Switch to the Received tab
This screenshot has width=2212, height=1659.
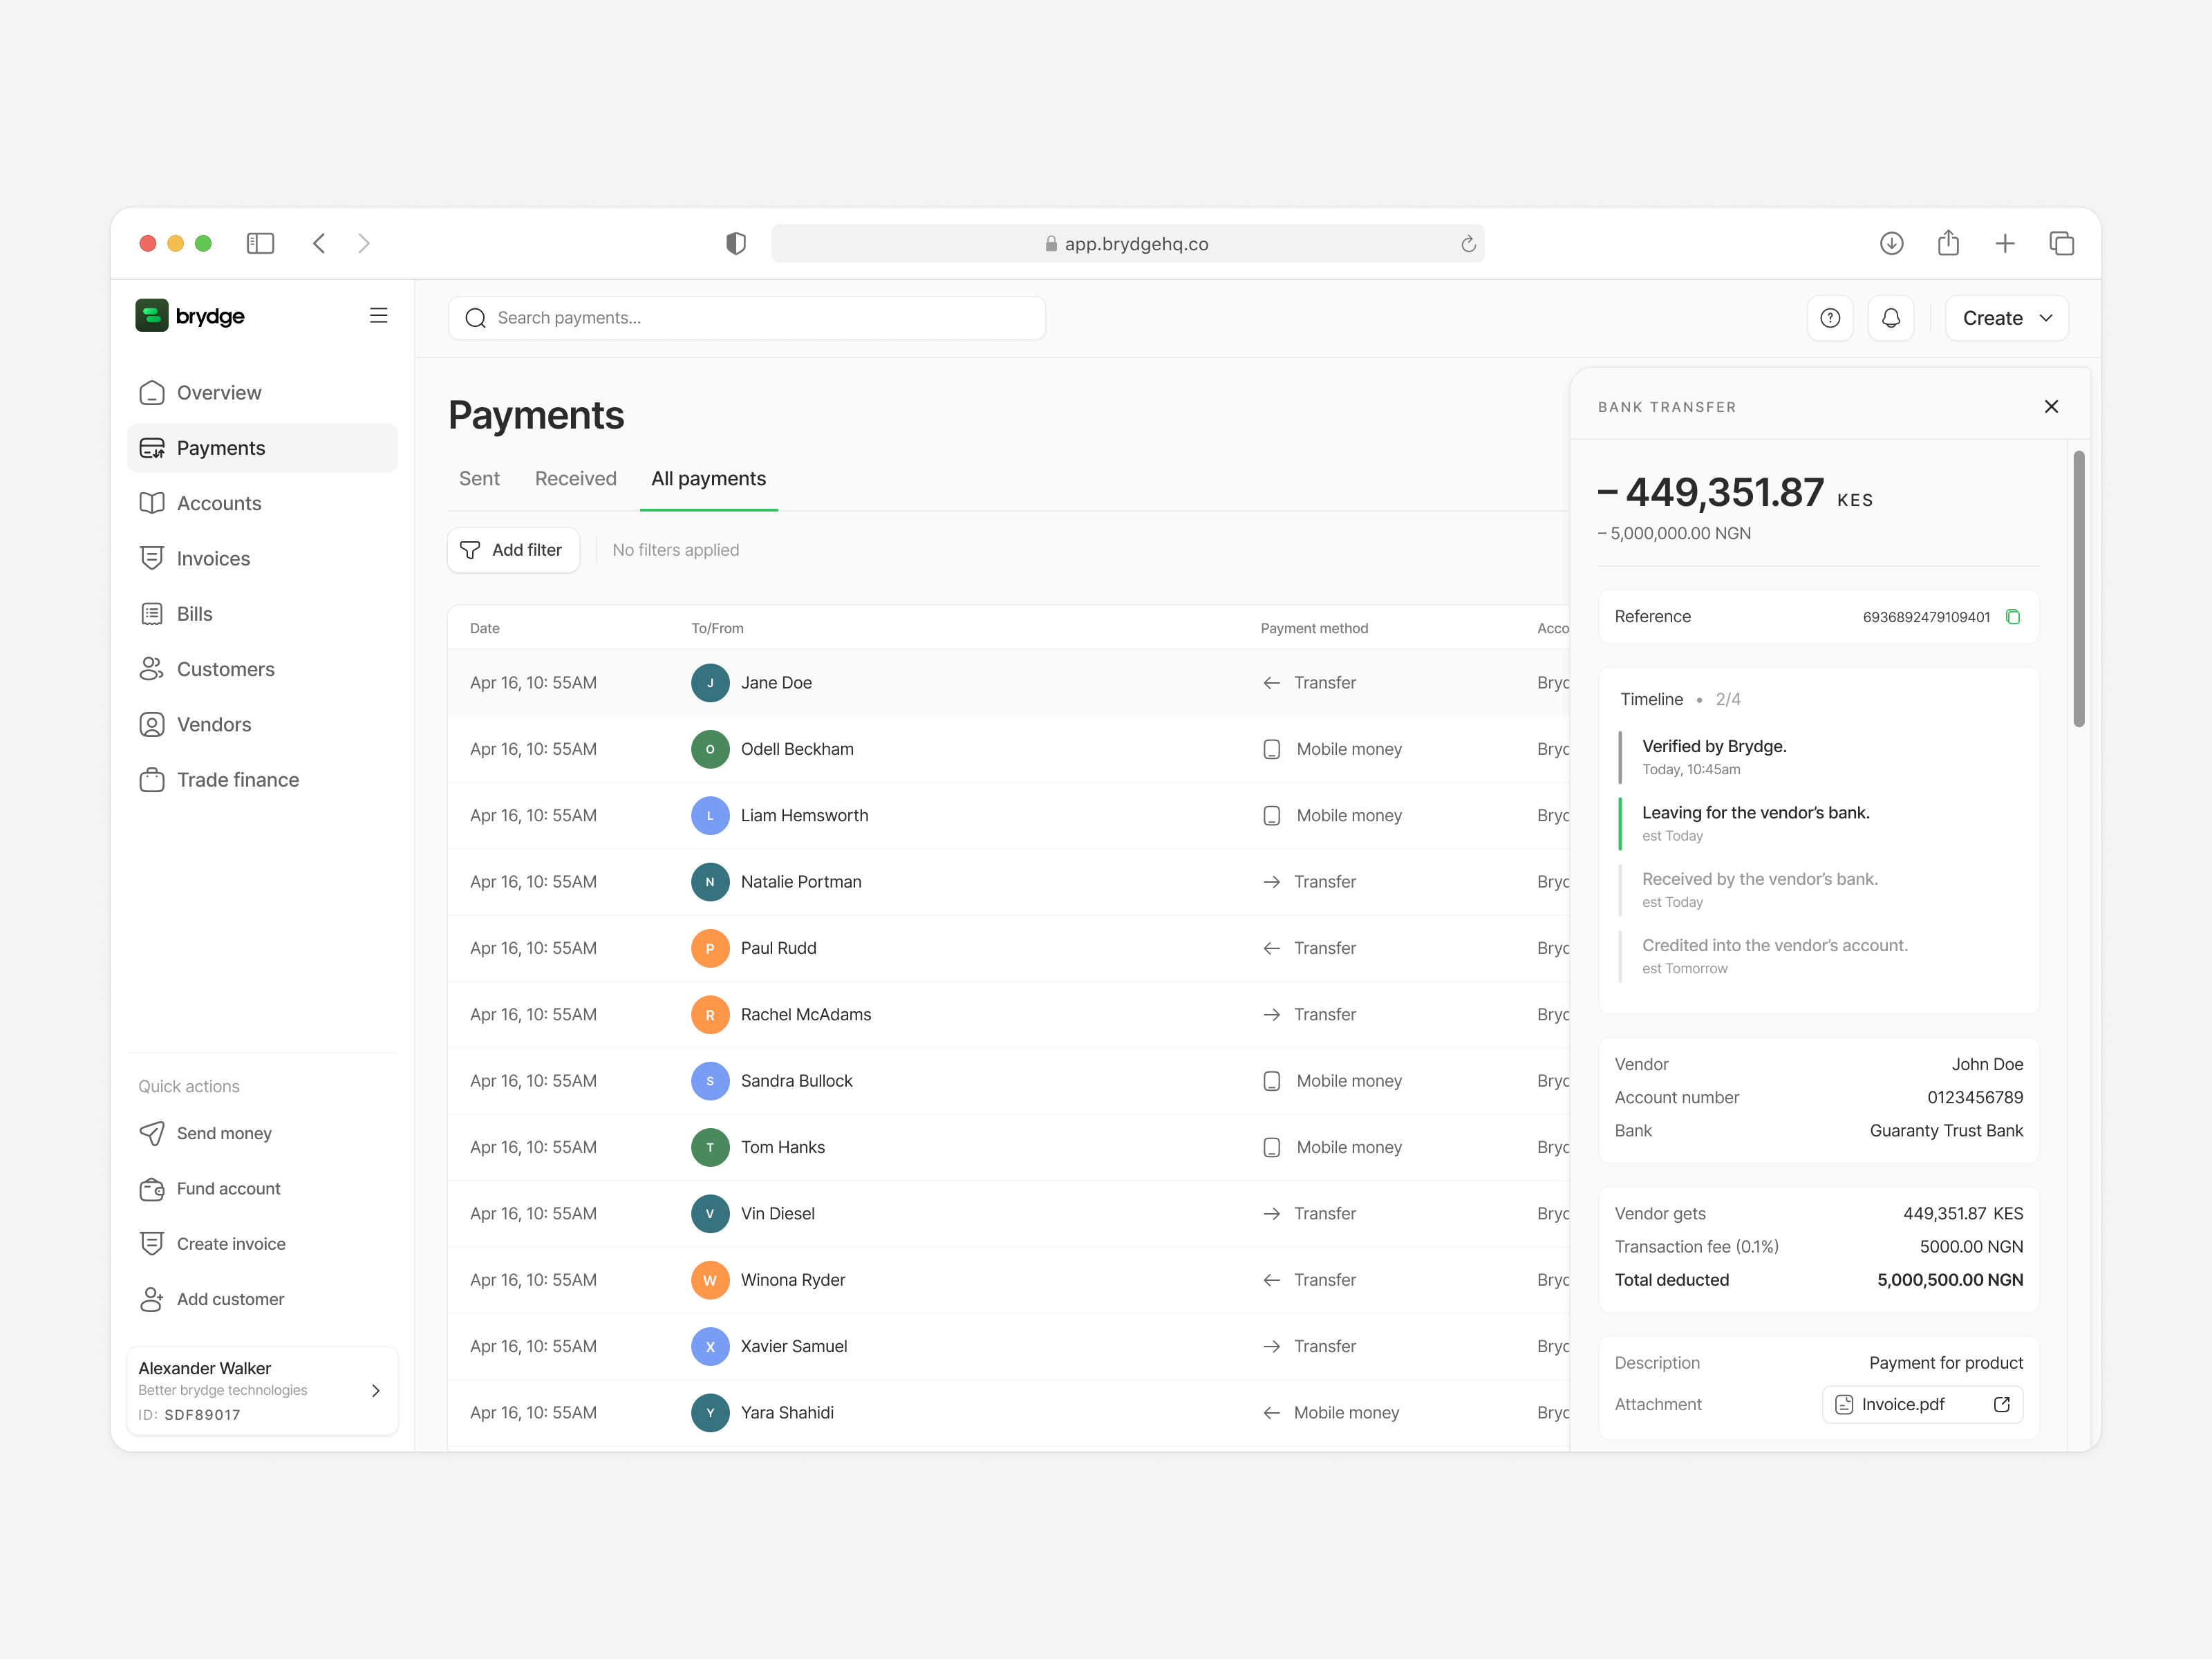pyautogui.click(x=575, y=479)
